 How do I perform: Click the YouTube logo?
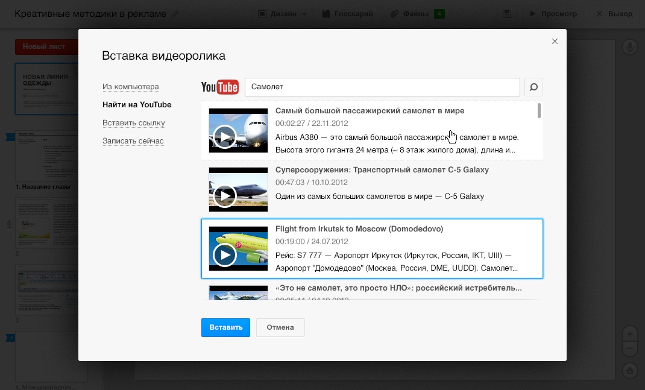click(219, 87)
